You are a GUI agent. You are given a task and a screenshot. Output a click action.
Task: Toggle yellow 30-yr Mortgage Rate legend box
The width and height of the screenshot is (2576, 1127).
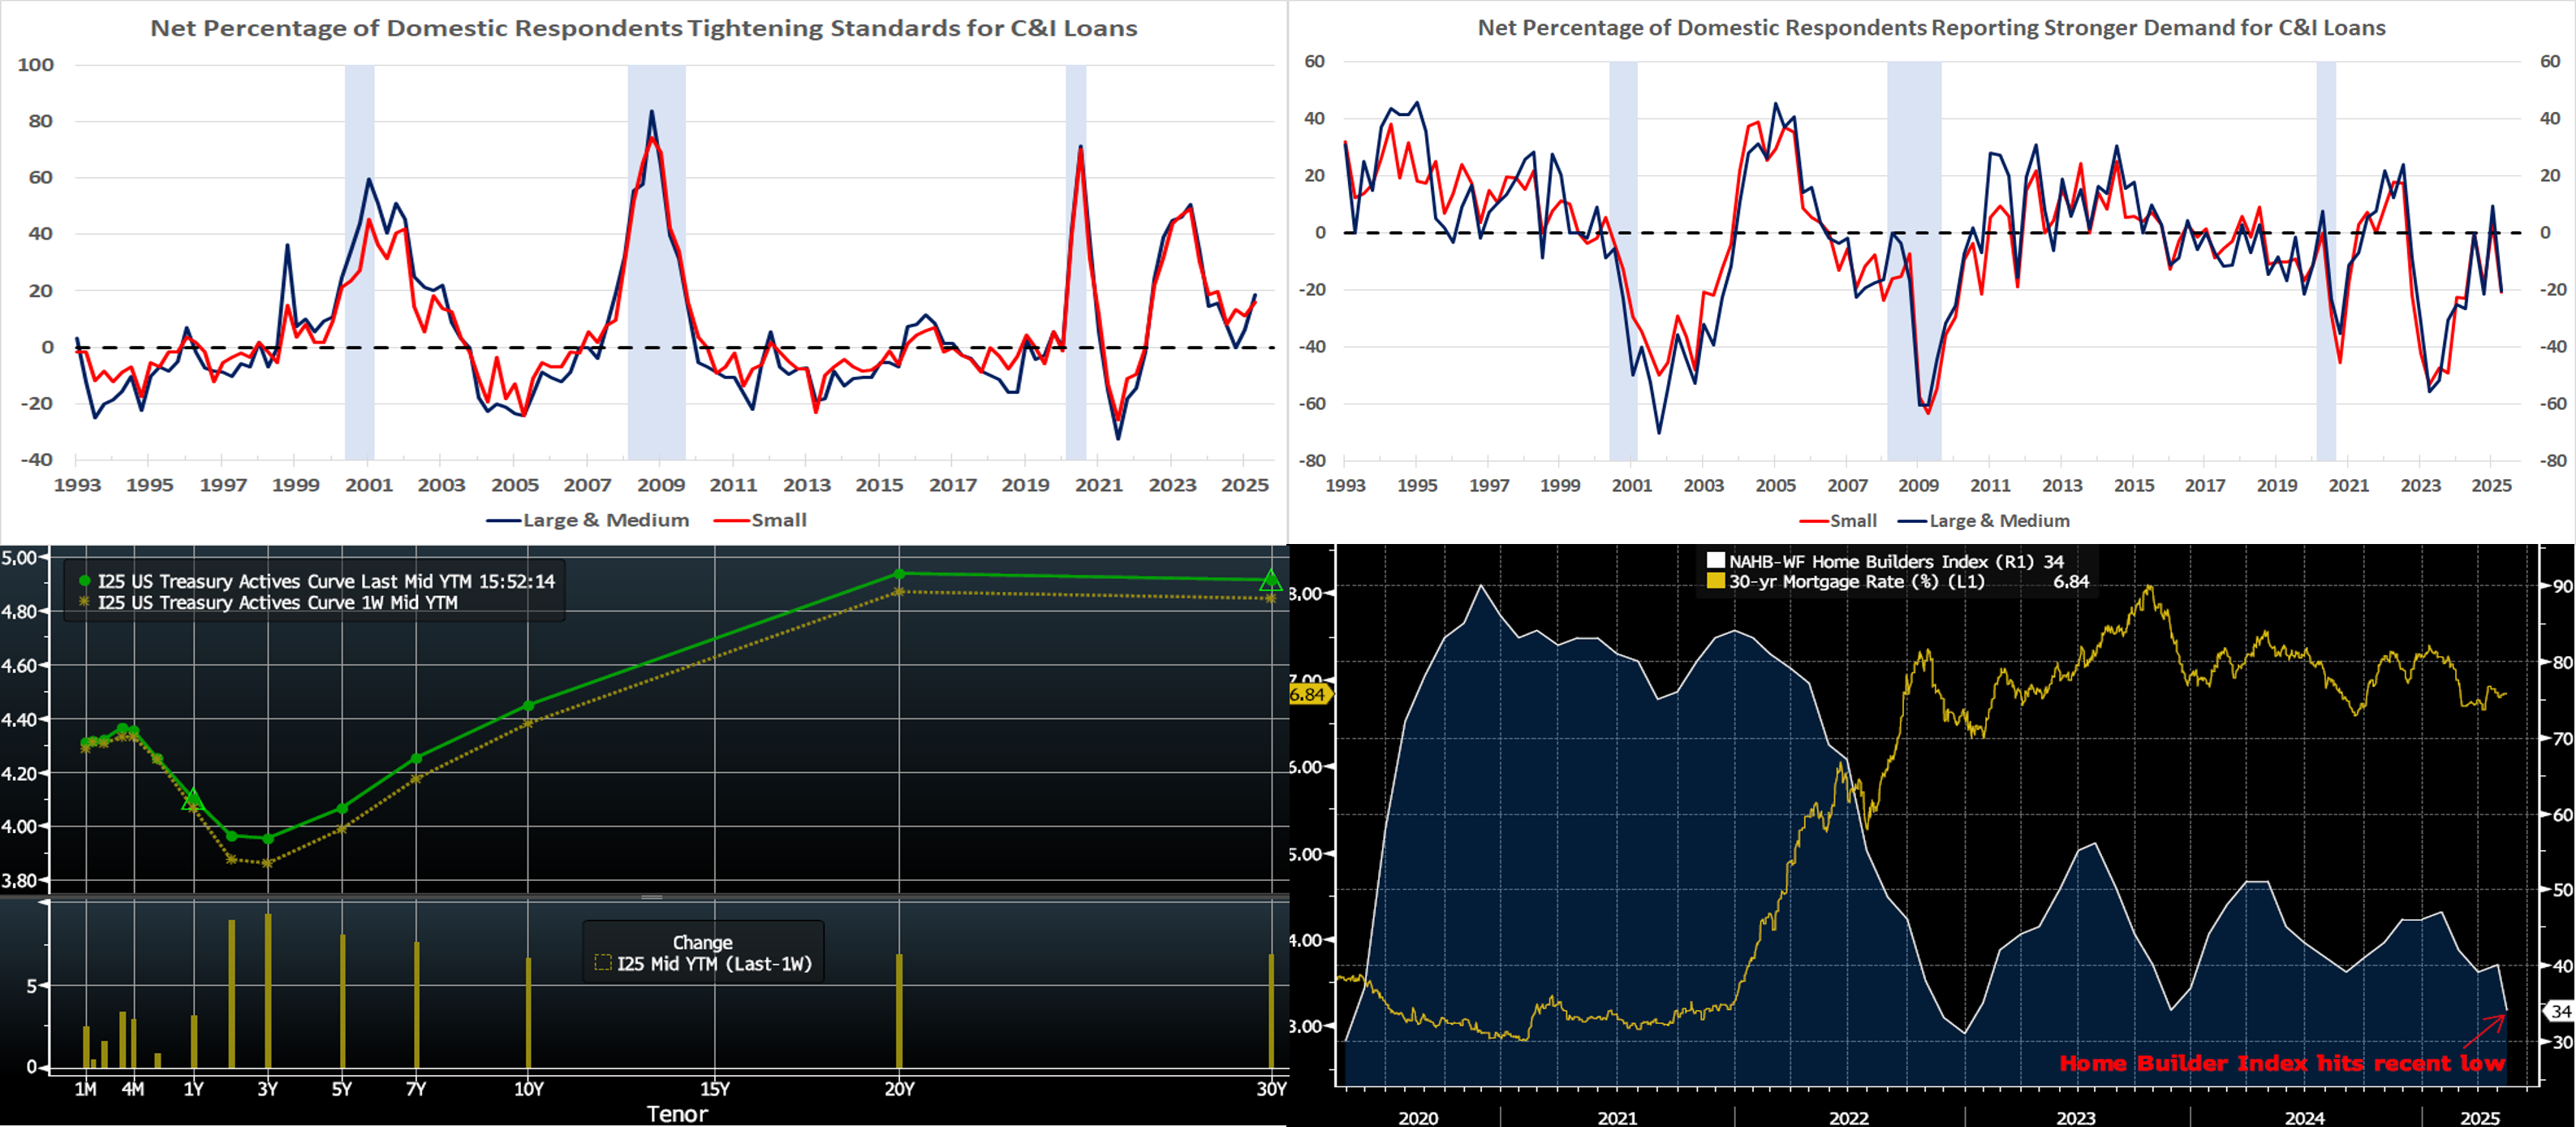click(1716, 581)
